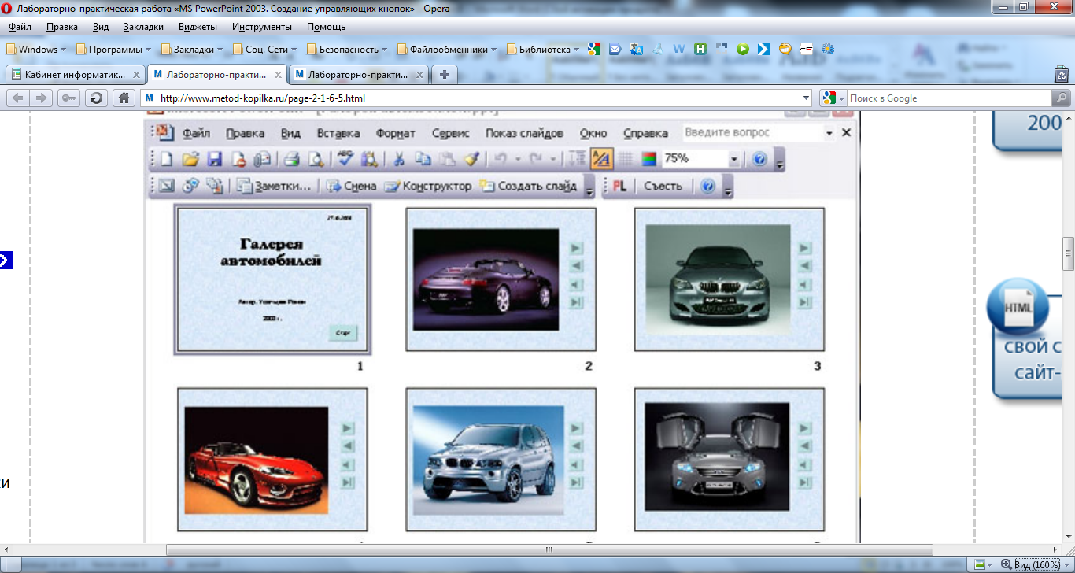Reload the current page
The image size is (1075, 573).
pos(96,98)
